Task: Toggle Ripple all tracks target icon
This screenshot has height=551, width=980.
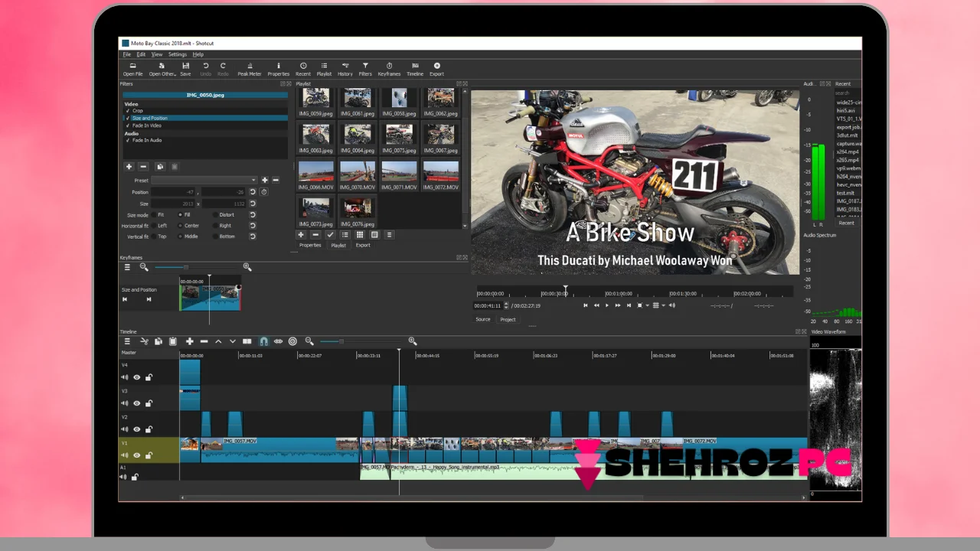Action: coord(292,341)
